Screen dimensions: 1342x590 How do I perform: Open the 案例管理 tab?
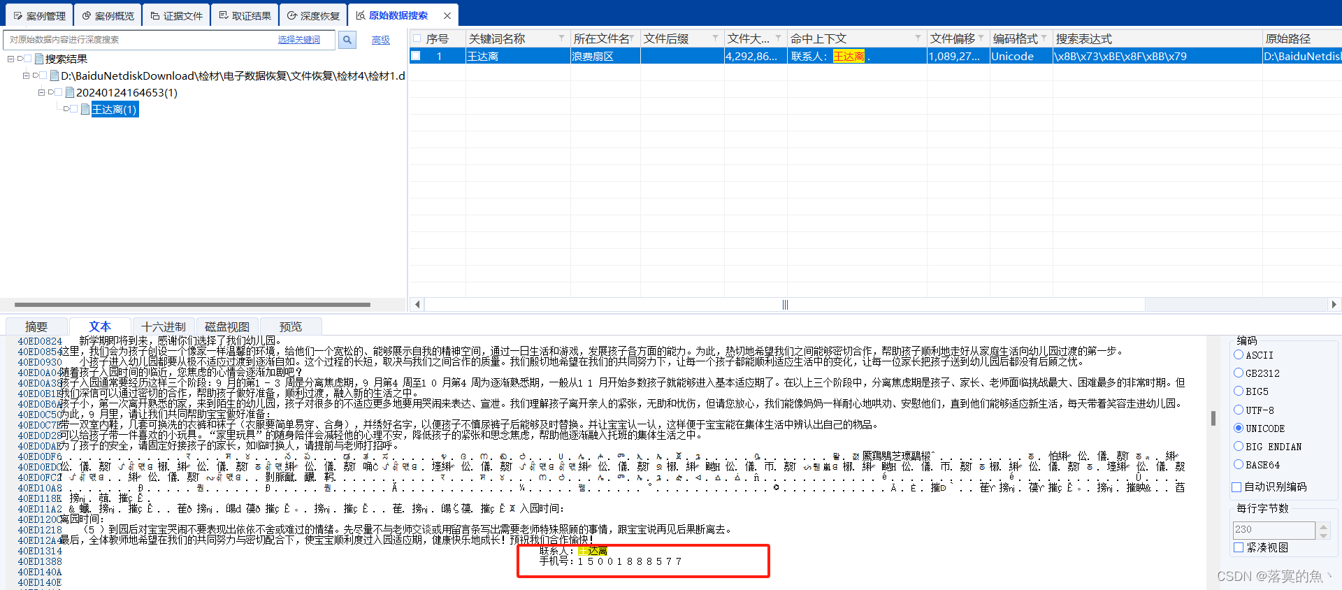click(x=39, y=15)
